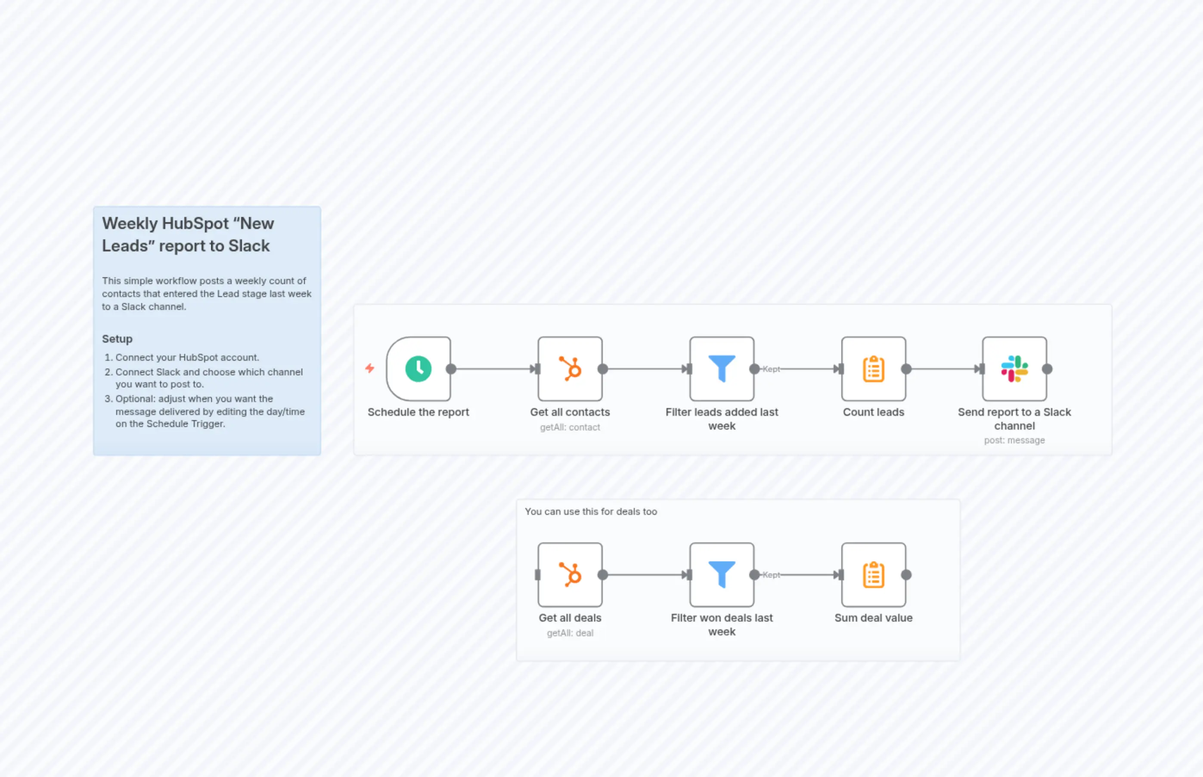
Task: Select the Weekly HubSpot sticky note heading
Action: pyautogui.click(x=188, y=234)
